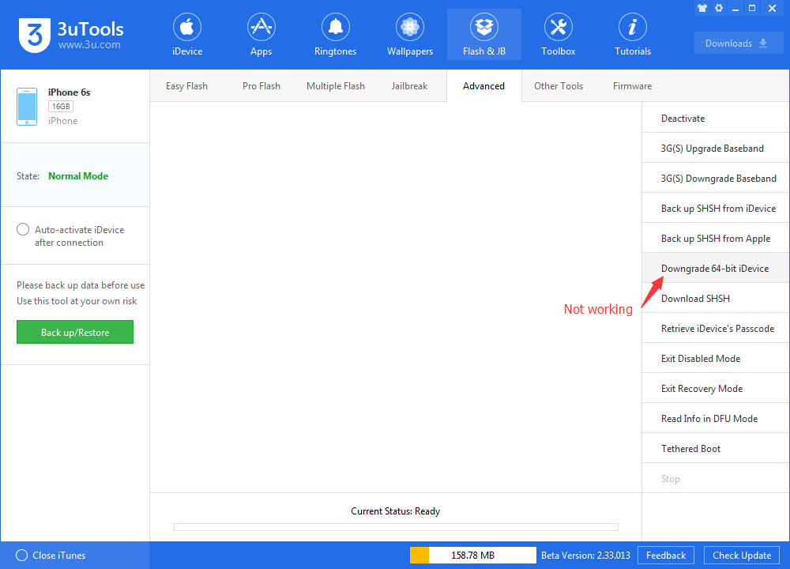Click the 16GB capacity badge
790x569 pixels.
(61, 107)
